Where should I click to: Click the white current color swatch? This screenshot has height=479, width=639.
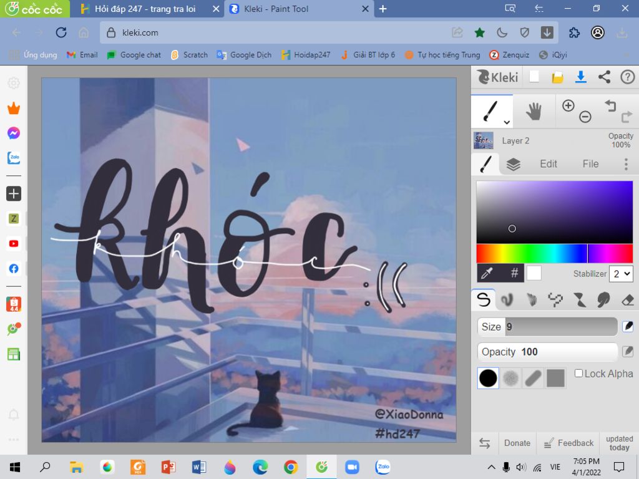click(x=534, y=273)
